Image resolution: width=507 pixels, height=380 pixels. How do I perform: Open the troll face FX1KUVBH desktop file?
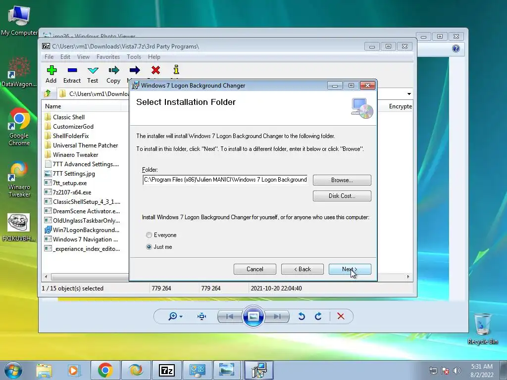click(x=19, y=227)
